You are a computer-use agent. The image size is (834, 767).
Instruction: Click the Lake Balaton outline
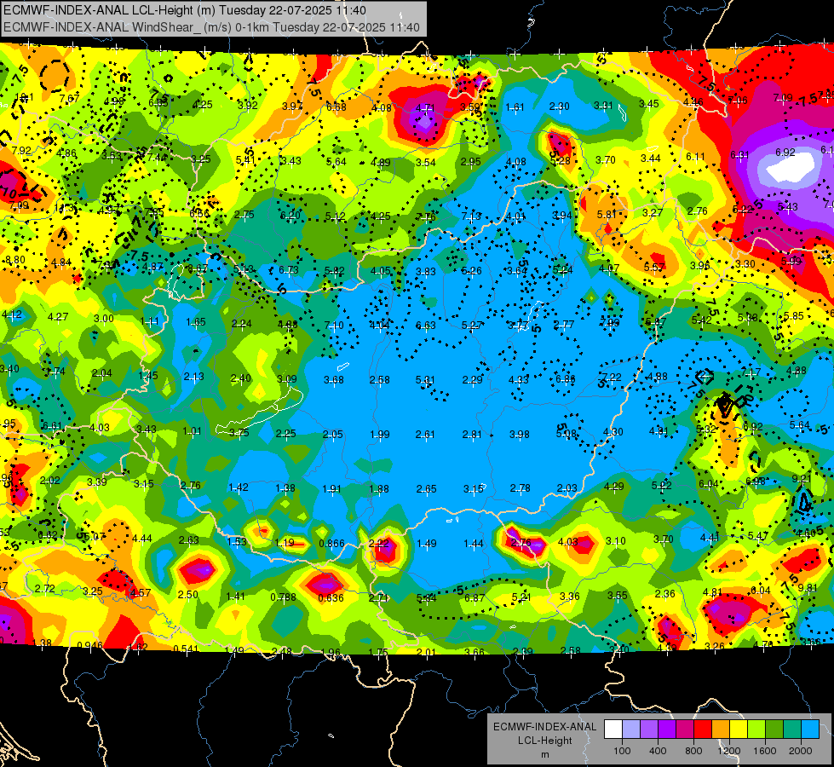tap(261, 412)
